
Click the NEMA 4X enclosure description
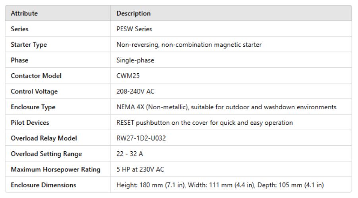click(226, 107)
